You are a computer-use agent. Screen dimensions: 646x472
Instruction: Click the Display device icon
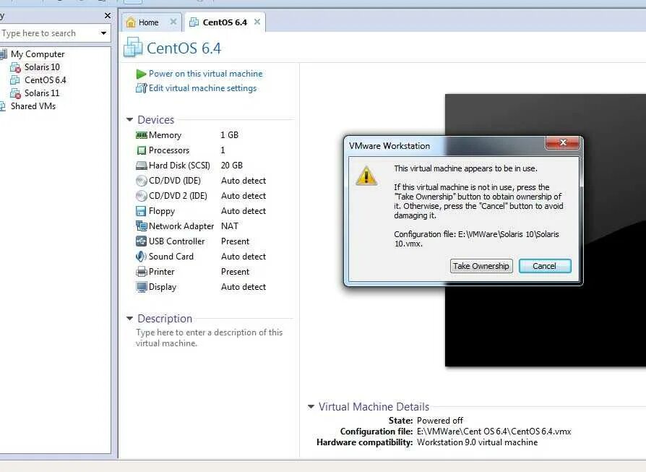click(x=142, y=287)
